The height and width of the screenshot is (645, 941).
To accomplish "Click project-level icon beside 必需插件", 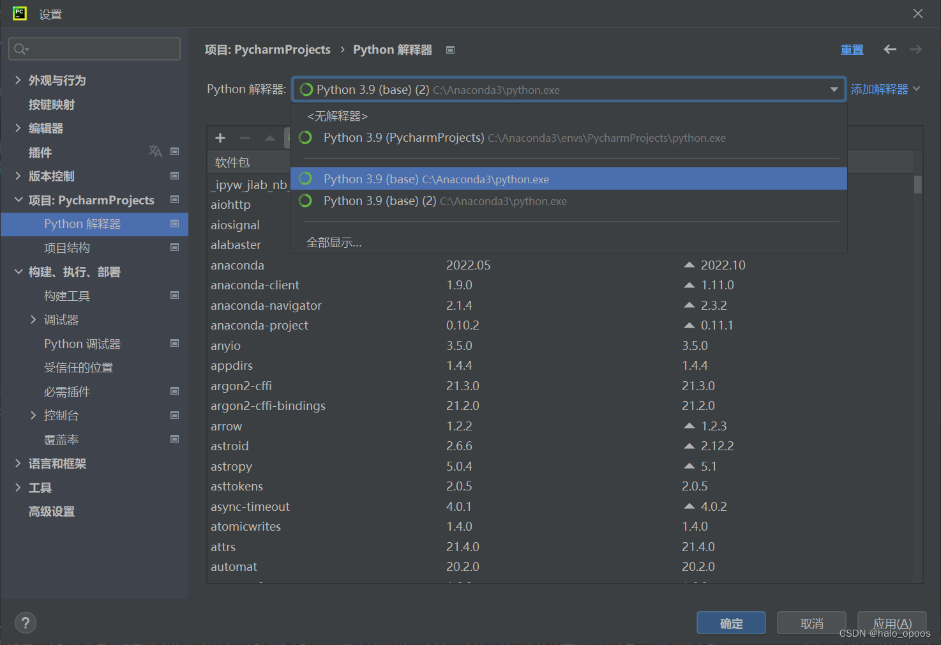I will click(175, 391).
